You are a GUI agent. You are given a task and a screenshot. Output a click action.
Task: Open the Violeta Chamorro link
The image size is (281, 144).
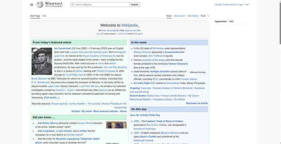point(178,64)
